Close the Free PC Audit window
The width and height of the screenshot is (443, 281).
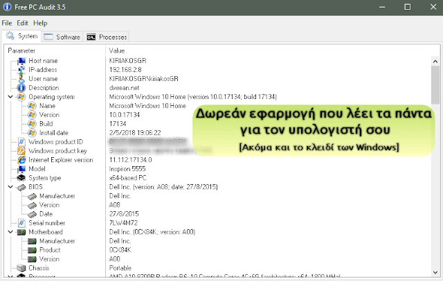pyautogui.click(x=433, y=7)
